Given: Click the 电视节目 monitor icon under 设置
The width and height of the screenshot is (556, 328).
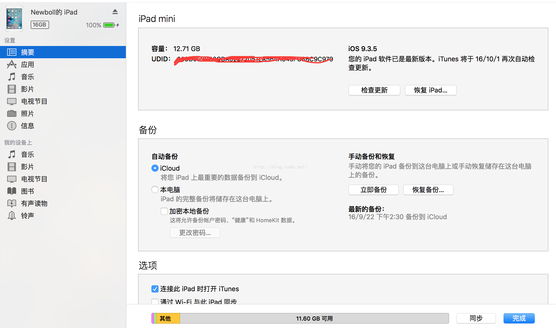Looking at the screenshot, I should [x=12, y=101].
